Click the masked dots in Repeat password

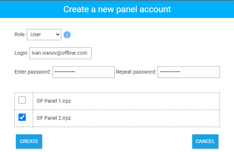click(170, 72)
